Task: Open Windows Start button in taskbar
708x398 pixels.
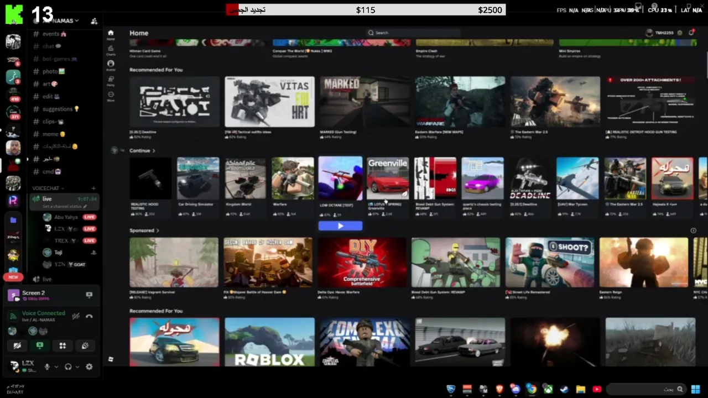Action: click(695, 389)
